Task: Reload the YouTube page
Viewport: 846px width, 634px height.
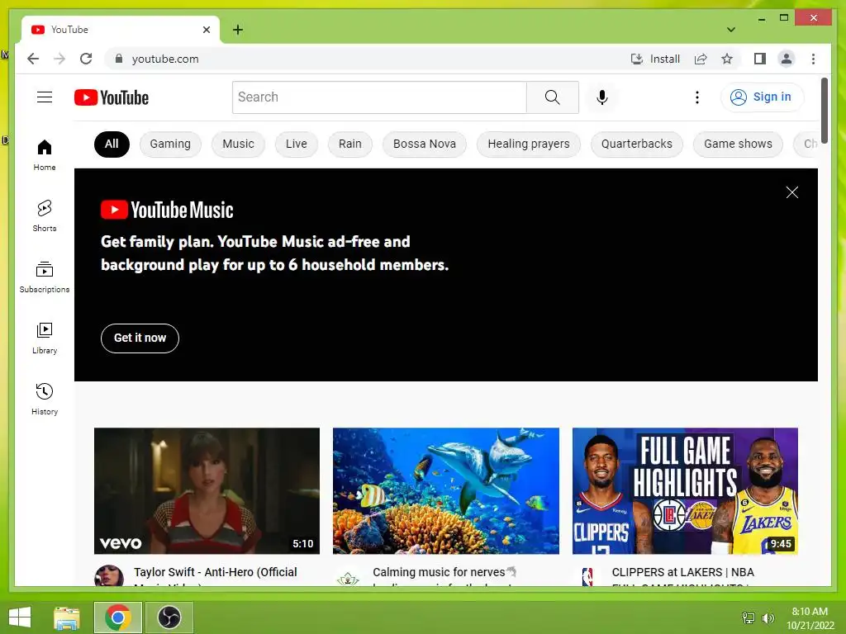Action: (x=86, y=59)
